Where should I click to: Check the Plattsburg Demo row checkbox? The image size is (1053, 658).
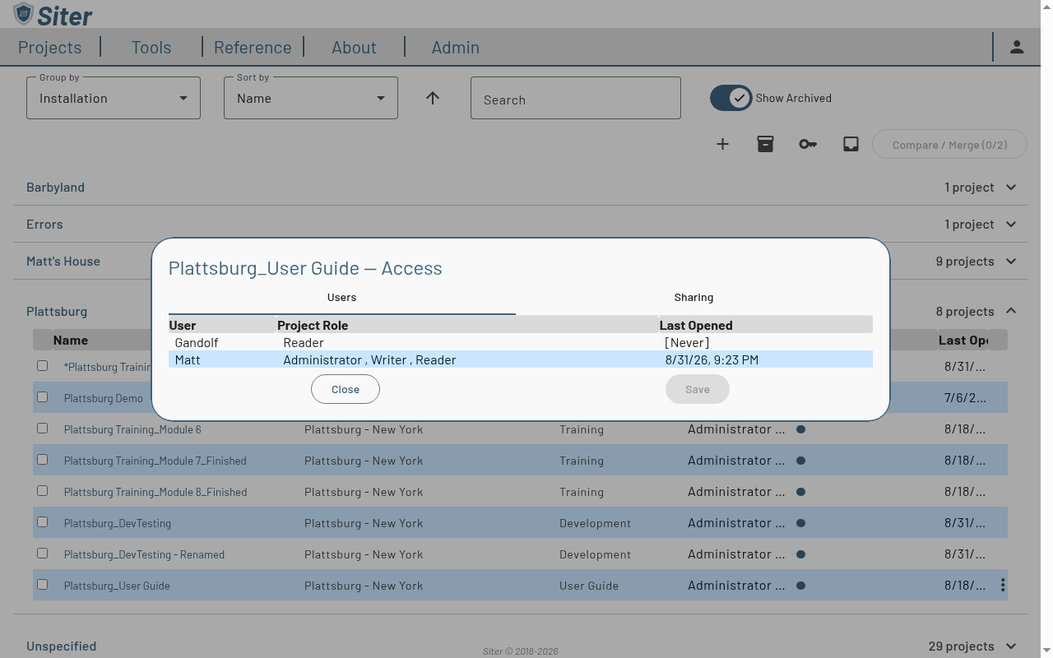42,397
